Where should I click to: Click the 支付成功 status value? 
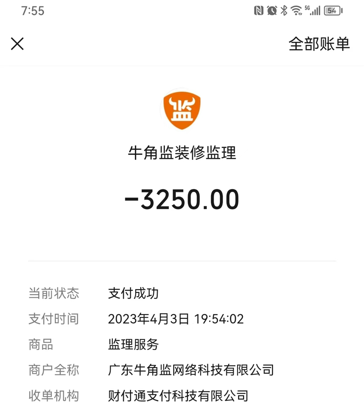pos(133,293)
